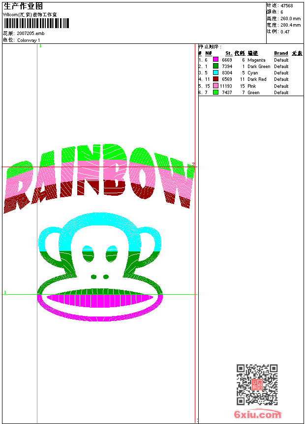Screen dimensions: 305x424
Task: Select the 'Green' description in row 6
Action: pos(253,93)
